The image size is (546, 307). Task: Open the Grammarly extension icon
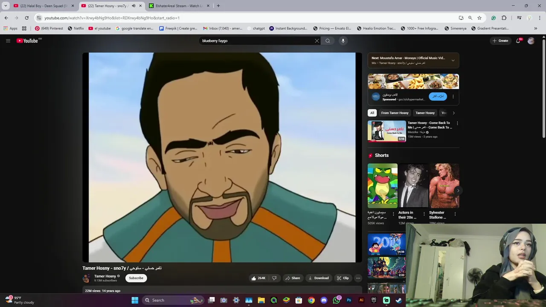[494, 18]
